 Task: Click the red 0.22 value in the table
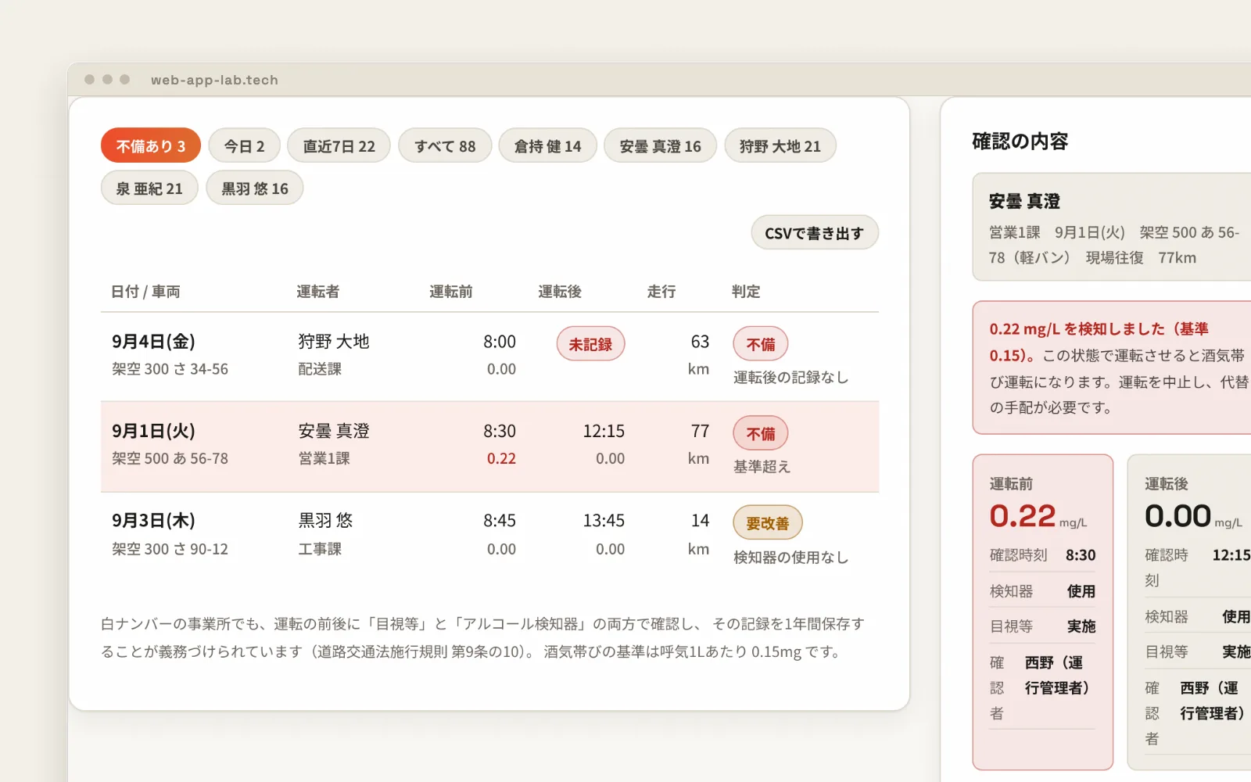click(x=501, y=458)
